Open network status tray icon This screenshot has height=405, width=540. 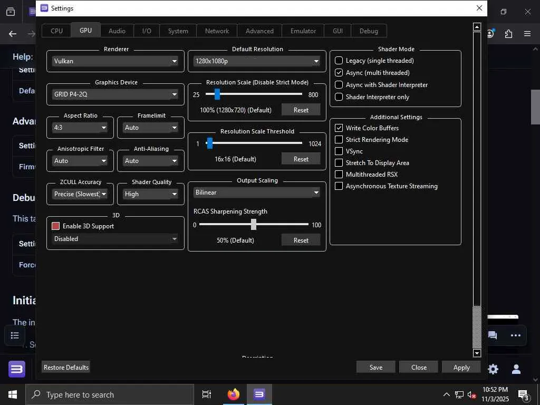coord(459,394)
